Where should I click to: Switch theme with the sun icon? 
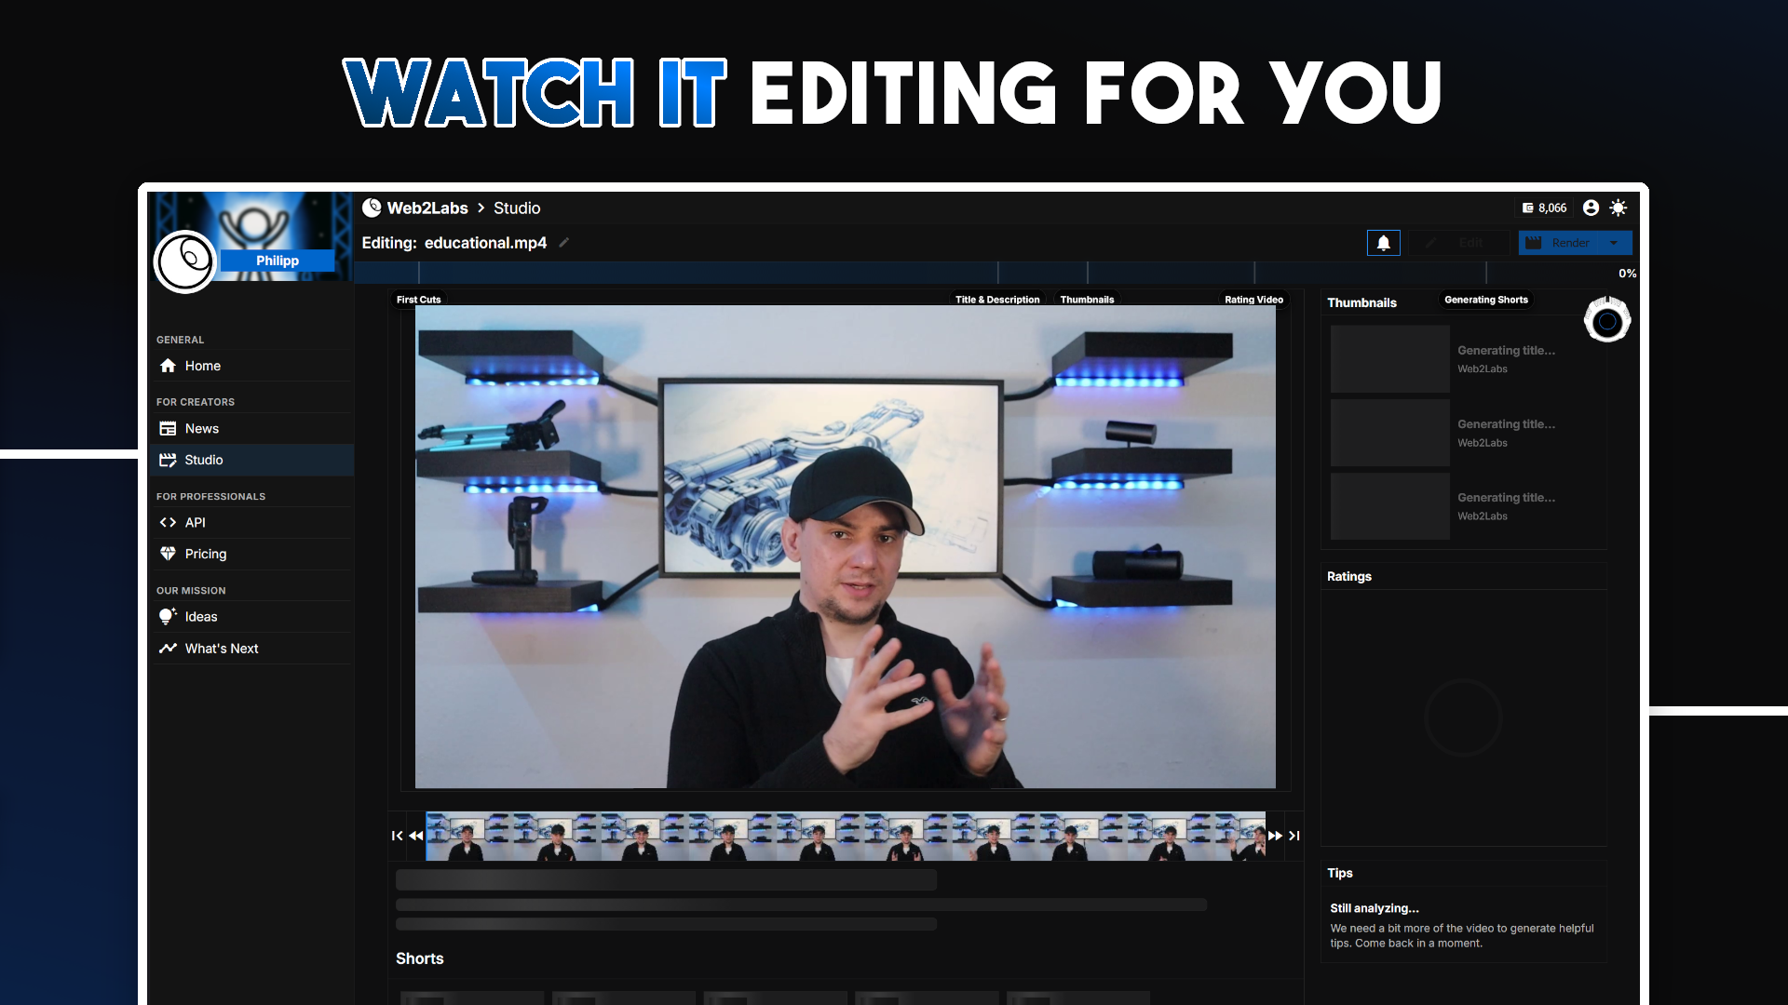pos(1619,208)
